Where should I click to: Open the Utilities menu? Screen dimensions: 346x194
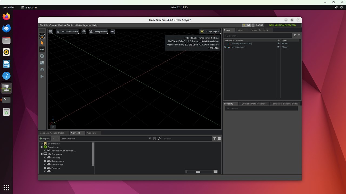coord(78,25)
